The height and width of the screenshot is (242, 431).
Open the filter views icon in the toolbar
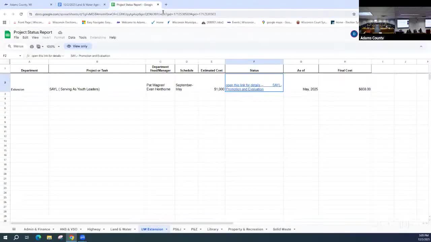(x=39, y=46)
